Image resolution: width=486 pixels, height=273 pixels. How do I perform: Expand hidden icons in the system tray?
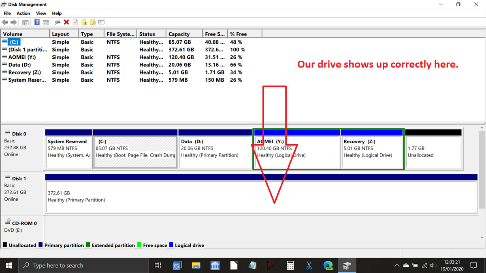click(396, 265)
